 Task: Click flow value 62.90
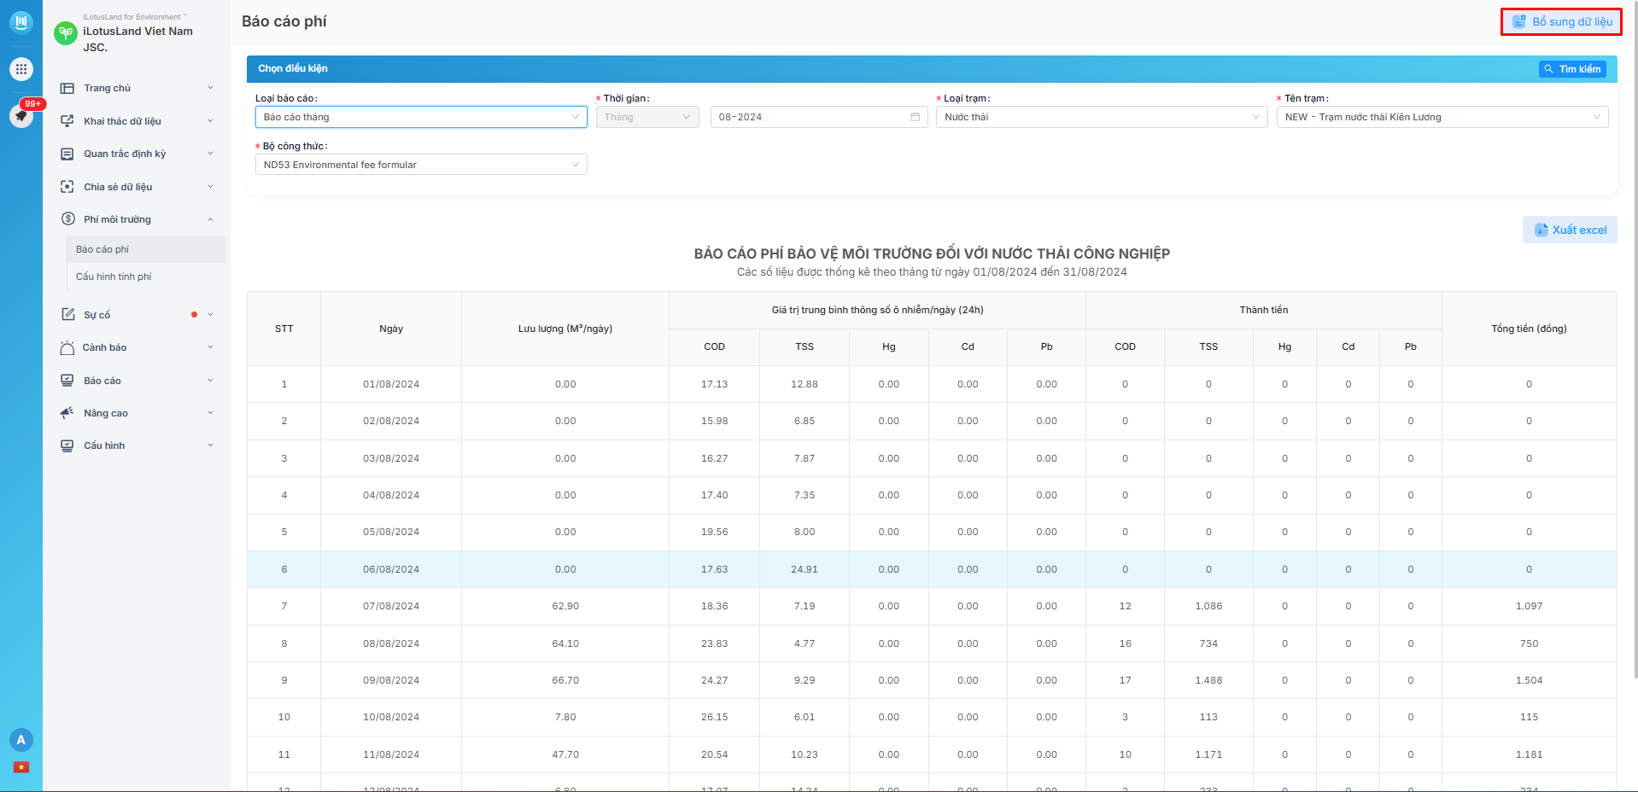(x=565, y=606)
